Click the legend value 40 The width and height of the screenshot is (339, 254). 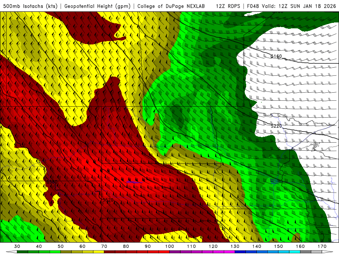tap(39, 246)
